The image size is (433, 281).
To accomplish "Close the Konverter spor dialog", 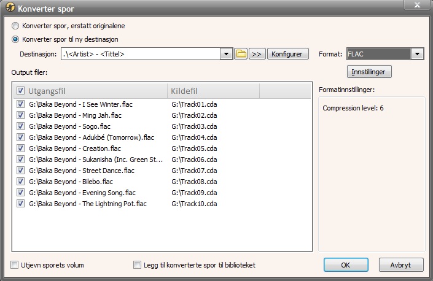I will [417, 5].
